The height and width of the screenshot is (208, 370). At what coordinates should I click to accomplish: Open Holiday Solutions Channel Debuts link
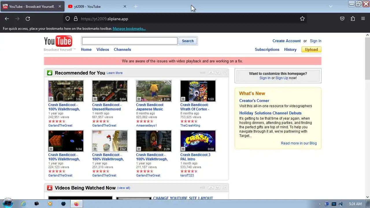click(x=270, y=113)
